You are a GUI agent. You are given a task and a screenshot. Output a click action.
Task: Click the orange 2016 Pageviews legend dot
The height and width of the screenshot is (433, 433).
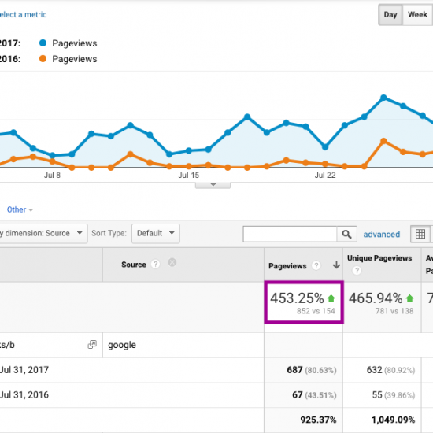(43, 59)
